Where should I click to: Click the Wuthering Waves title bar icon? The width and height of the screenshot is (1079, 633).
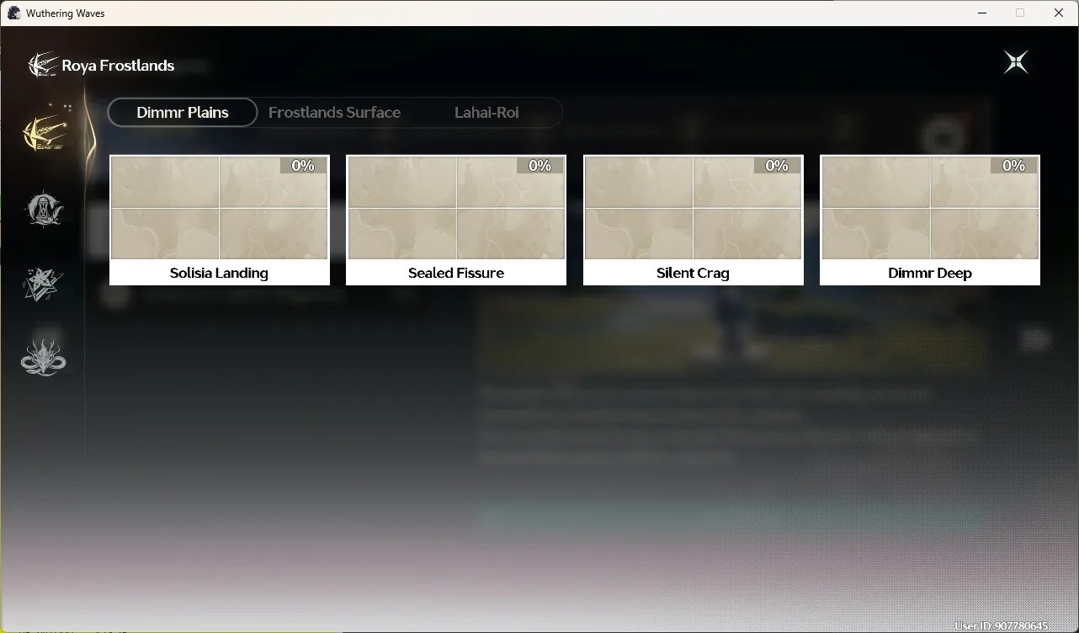pos(13,13)
